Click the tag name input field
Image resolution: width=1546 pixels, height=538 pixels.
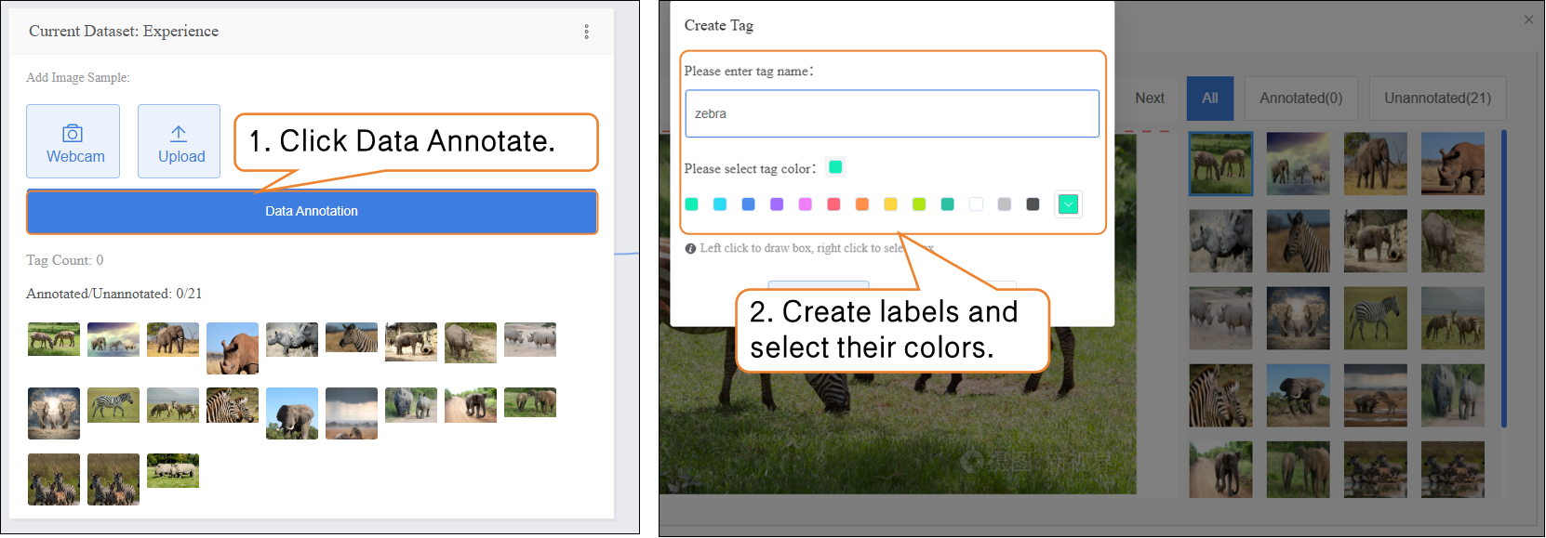coord(891,113)
